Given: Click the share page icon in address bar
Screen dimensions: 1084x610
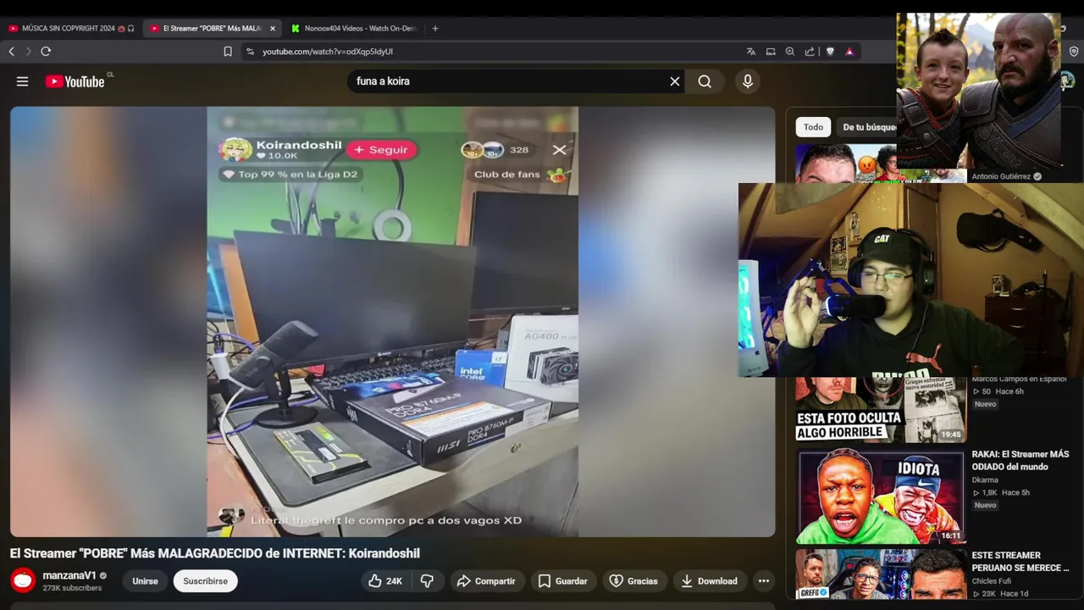Looking at the screenshot, I should [x=810, y=52].
